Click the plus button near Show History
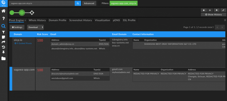The image size is (227, 101). 217,10
